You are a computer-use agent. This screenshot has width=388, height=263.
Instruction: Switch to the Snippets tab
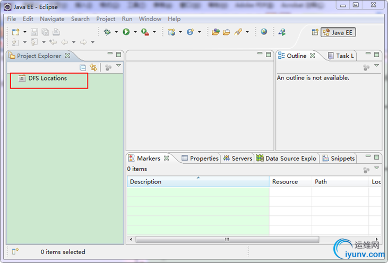click(x=339, y=158)
